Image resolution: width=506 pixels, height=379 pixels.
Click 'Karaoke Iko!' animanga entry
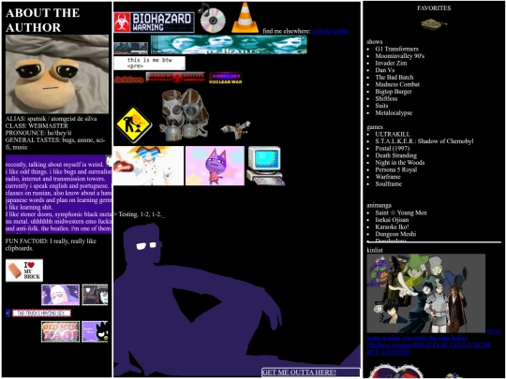click(392, 226)
